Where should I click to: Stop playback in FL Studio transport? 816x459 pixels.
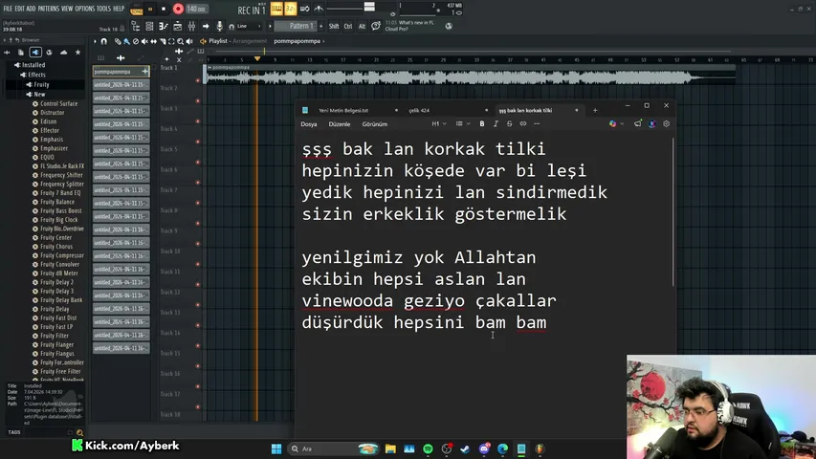click(164, 9)
